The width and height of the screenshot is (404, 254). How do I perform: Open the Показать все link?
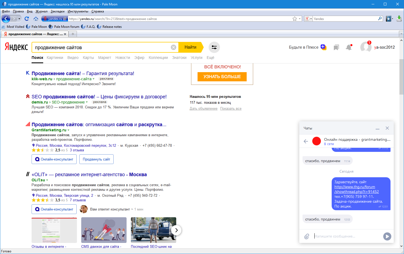coord(231,109)
